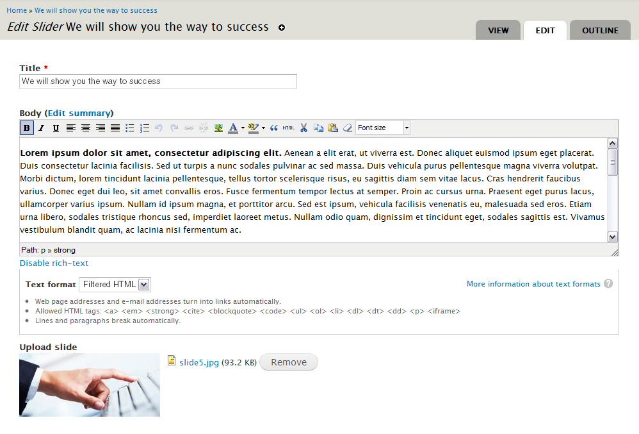Insert numbered list
The height and width of the screenshot is (434, 639).
click(145, 128)
